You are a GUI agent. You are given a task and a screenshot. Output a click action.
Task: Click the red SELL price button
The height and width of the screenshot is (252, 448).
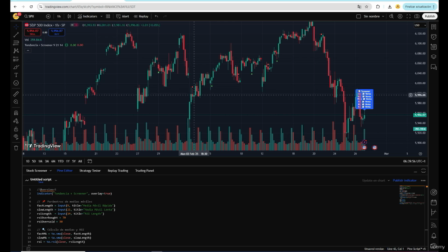tap(32, 32)
